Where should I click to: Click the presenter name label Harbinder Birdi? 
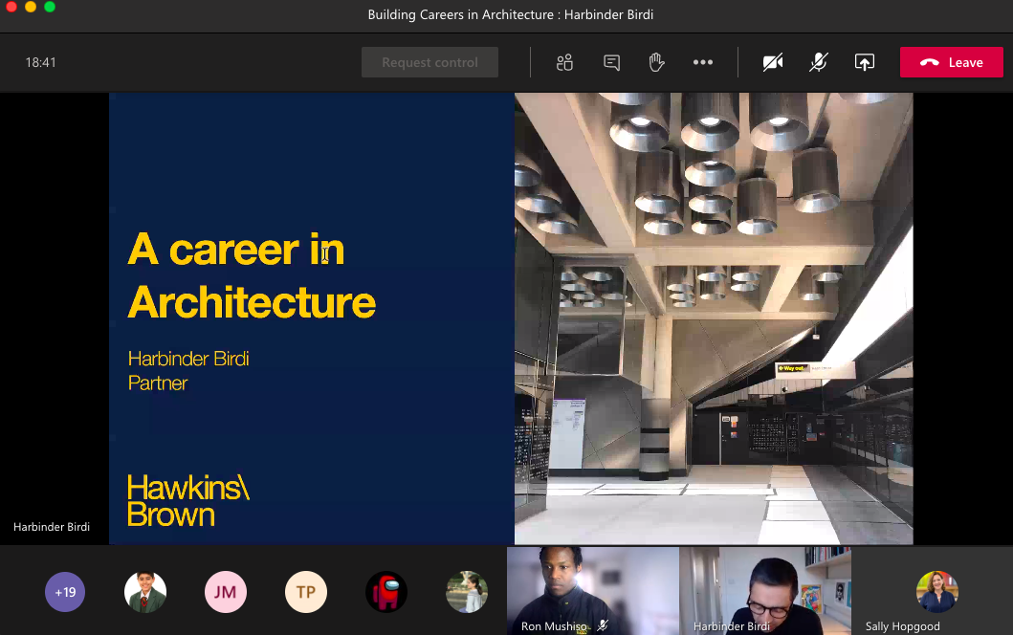(52, 527)
